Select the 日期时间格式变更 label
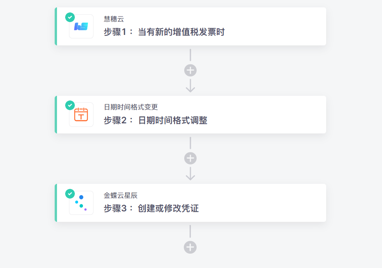Image resolution: width=382 pixels, height=268 pixels. tap(131, 107)
